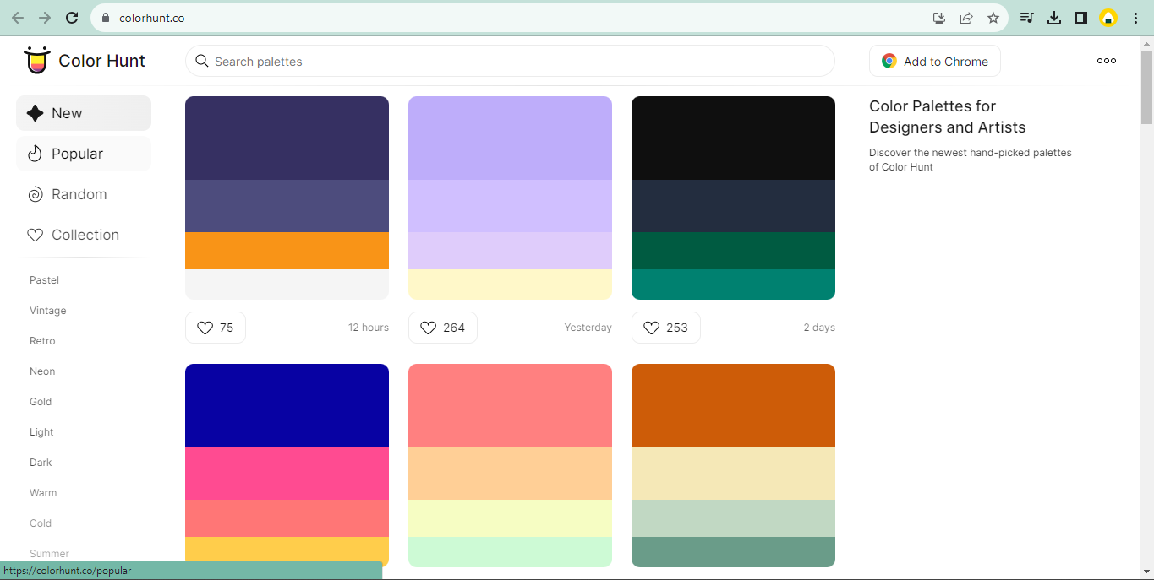Click the burnt orange top swatch
This screenshot has width=1154, height=580.
(x=733, y=405)
